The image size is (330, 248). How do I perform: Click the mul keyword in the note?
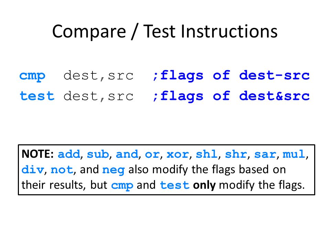pos(294,154)
